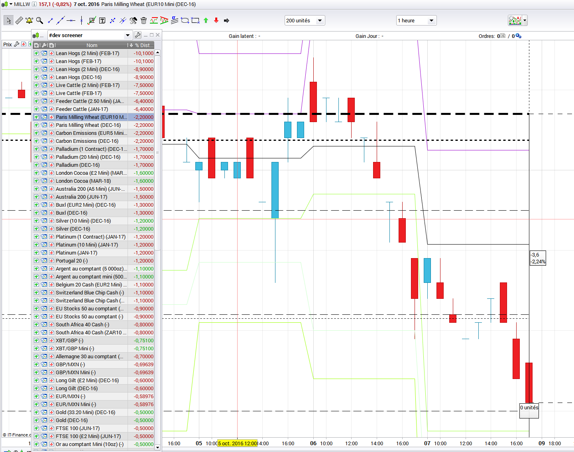
Task: Click the MILLW instrument info icon
Action: [x=34, y=4]
